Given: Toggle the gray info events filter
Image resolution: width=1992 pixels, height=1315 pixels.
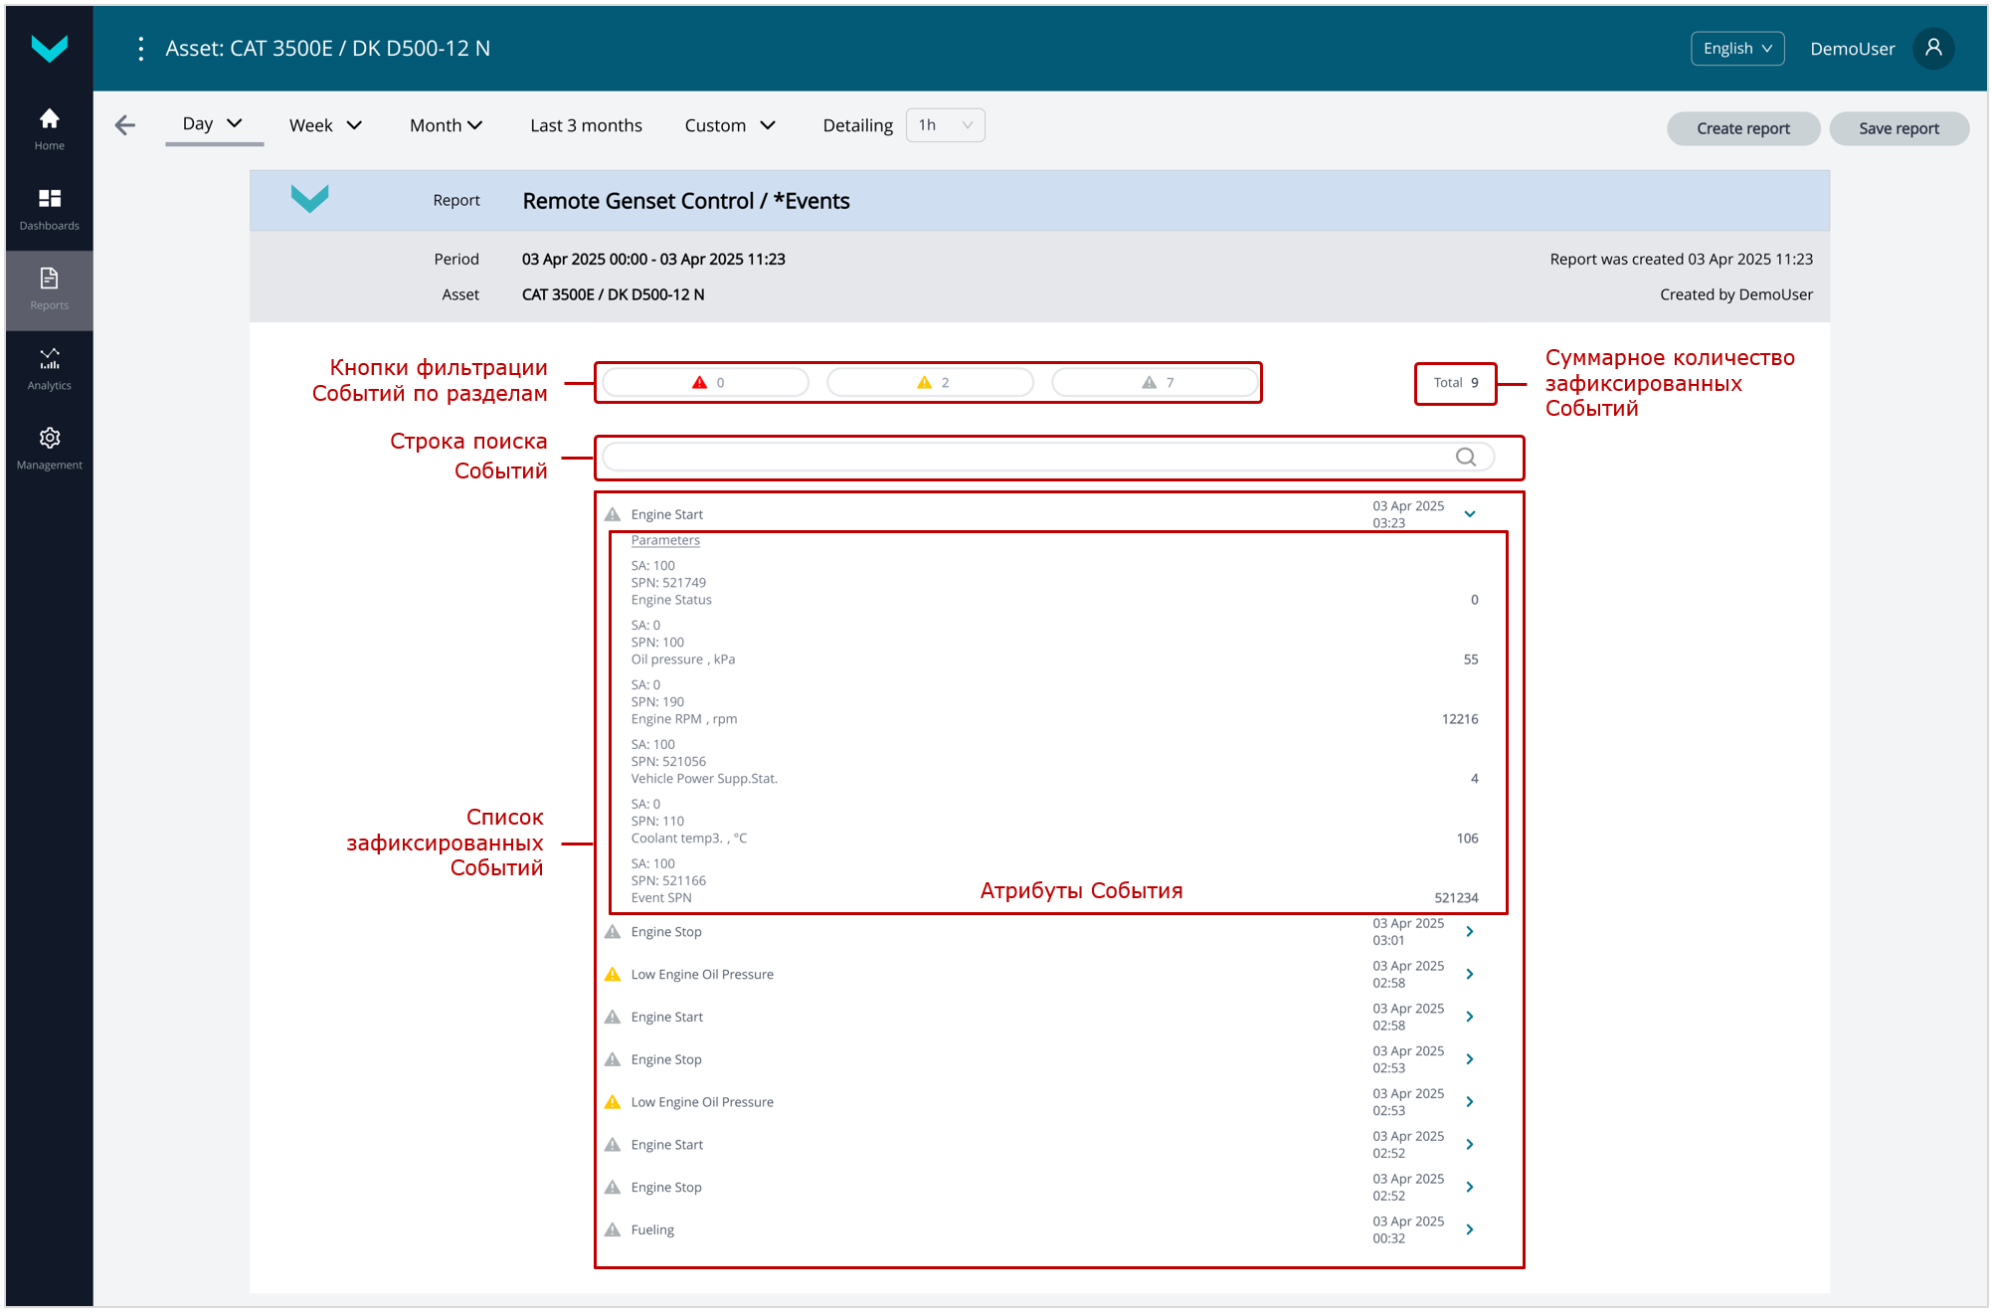Looking at the screenshot, I should [x=1156, y=383].
